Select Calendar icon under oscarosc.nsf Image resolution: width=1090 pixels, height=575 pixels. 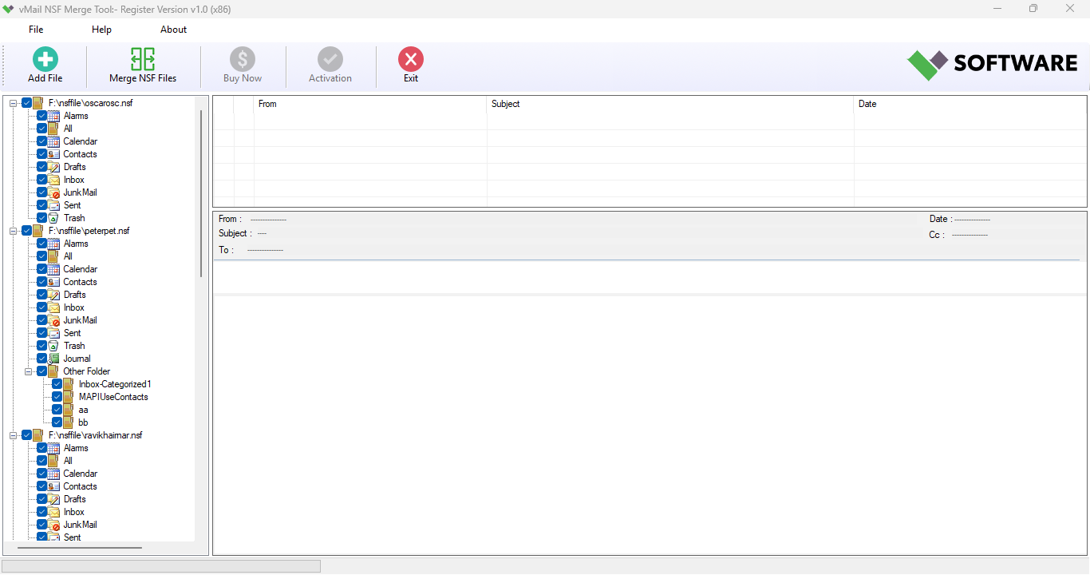point(53,141)
